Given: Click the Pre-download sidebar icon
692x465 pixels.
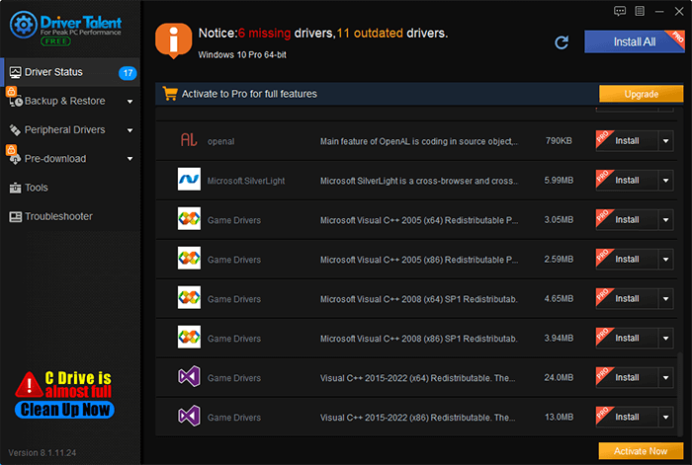Looking at the screenshot, I should click(x=15, y=159).
